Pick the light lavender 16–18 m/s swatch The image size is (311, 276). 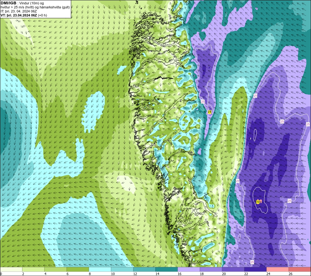(189, 269)
